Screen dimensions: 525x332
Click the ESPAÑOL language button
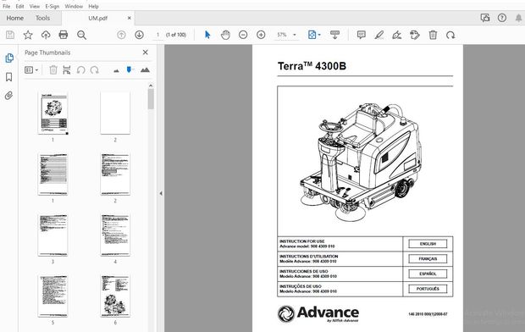[428, 274]
